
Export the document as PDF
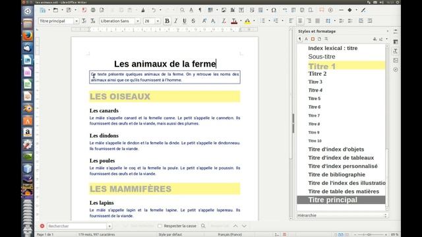(x=84, y=11)
